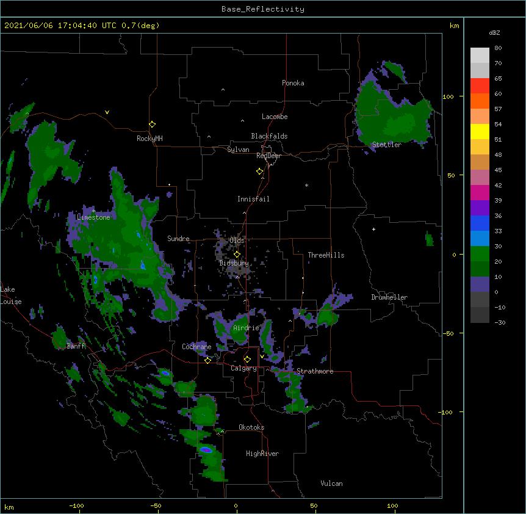Click the Vulcan city label
Image resolution: width=526 pixels, height=514 pixels.
[x=331, y=483]
